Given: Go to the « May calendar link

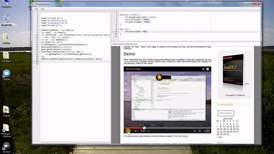Looking at the screenshot, I should click(x=220, y=137).
